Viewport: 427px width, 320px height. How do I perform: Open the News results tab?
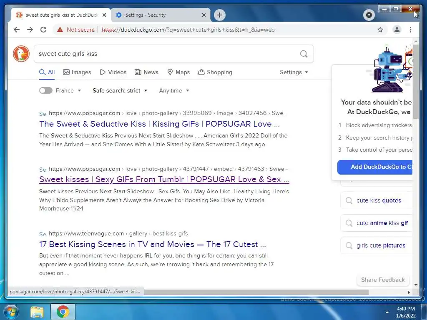point(146,72)
